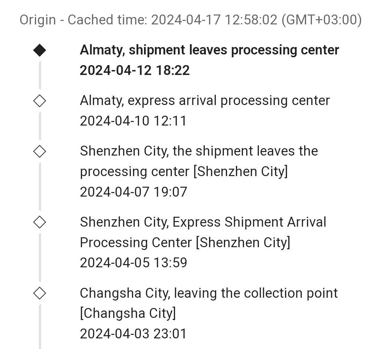Click the bold timestamp 2024-04-12 18:22
The height and width of the screenshot is (349, 382).
point(135,70)
